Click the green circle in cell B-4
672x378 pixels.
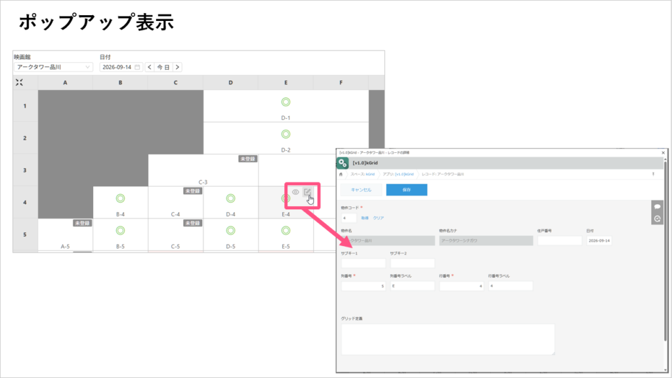(121, 198)
